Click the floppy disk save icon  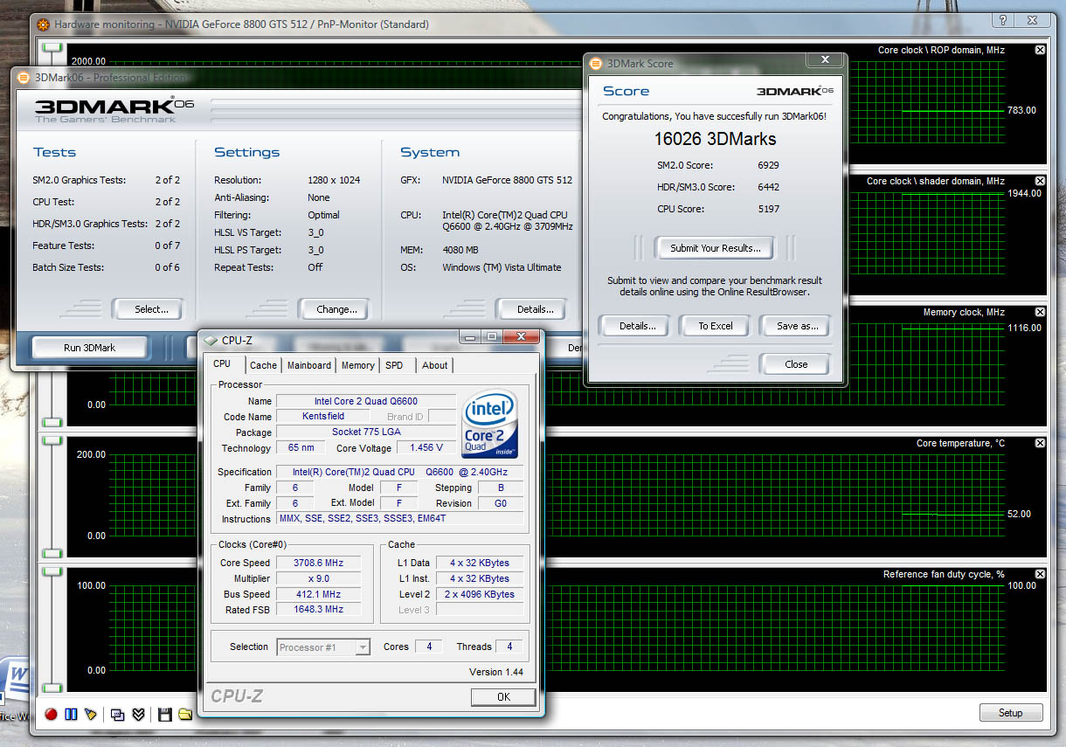click(x=164, y=714)
